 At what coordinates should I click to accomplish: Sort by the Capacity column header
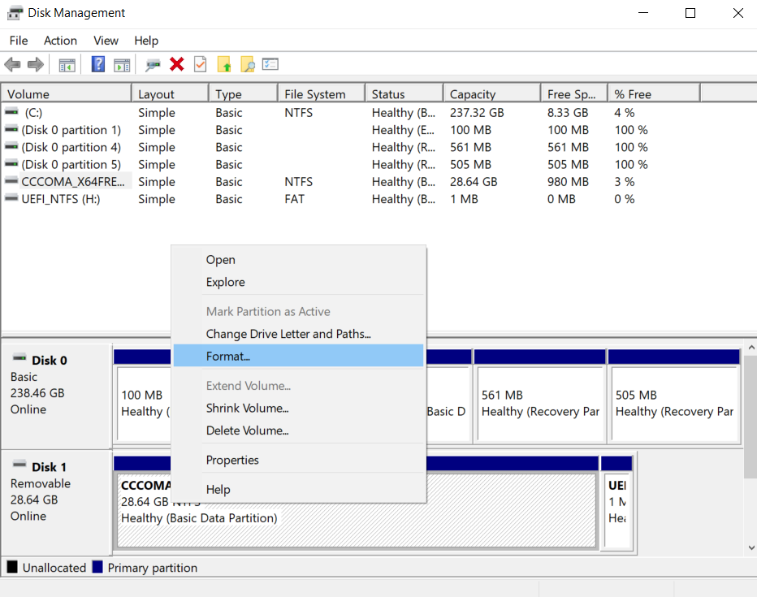point(473,94)
